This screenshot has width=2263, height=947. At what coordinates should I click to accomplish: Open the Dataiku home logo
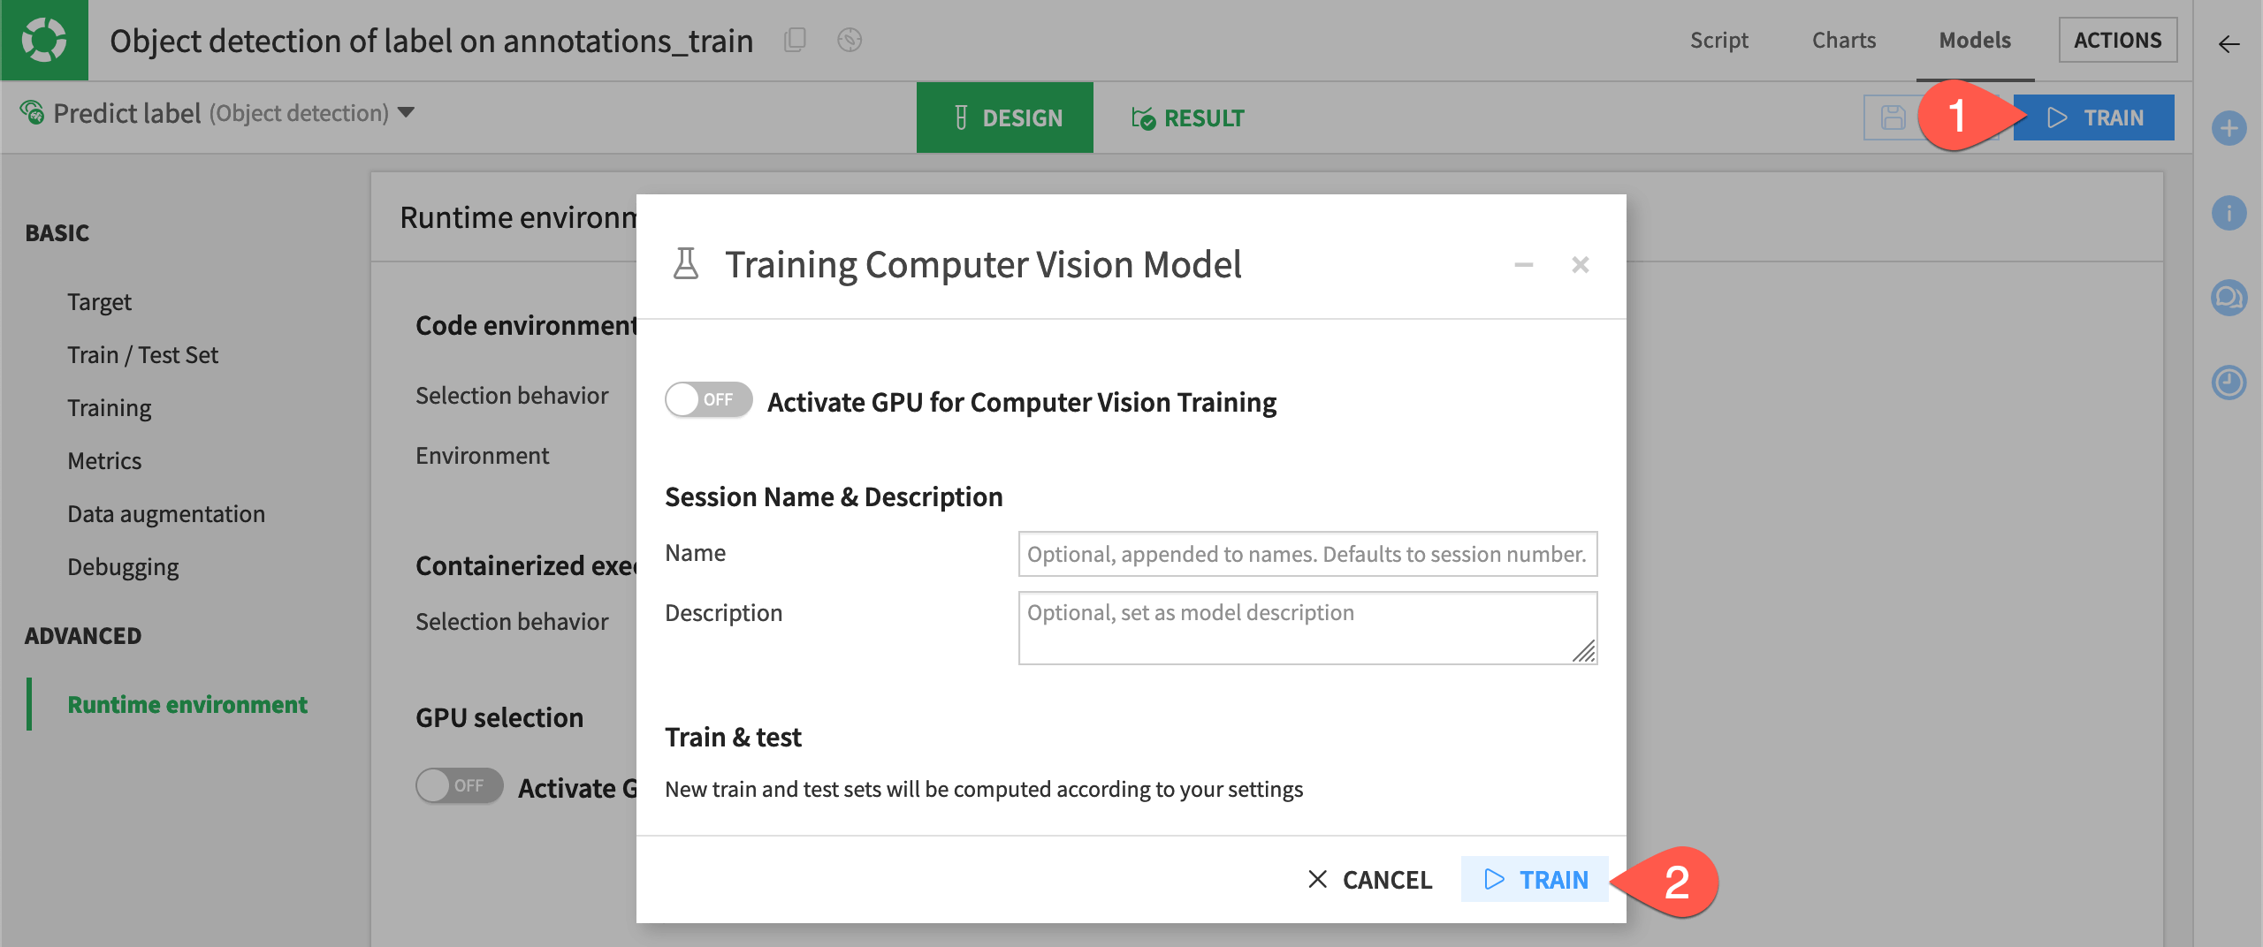coord(44,40)
